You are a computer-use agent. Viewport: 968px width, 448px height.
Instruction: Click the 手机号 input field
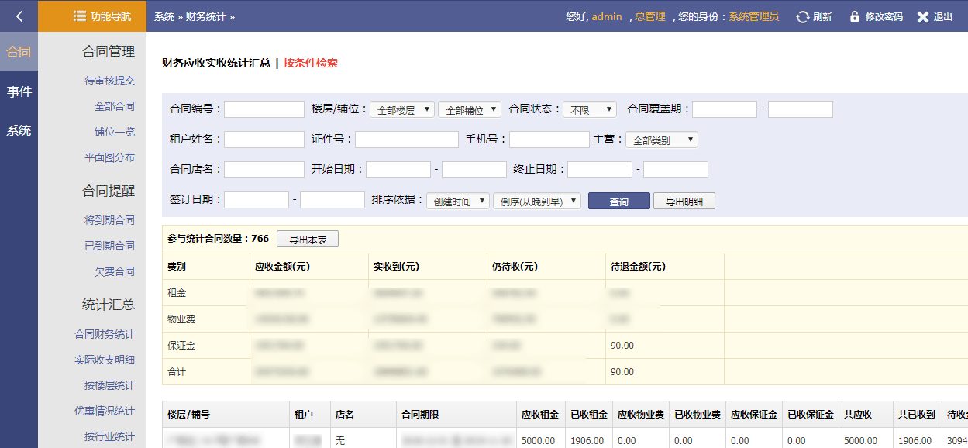point(549,140)
